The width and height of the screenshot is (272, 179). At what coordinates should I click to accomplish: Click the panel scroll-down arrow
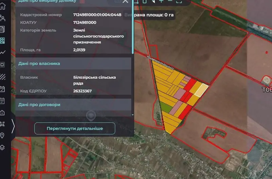point(133,115)
